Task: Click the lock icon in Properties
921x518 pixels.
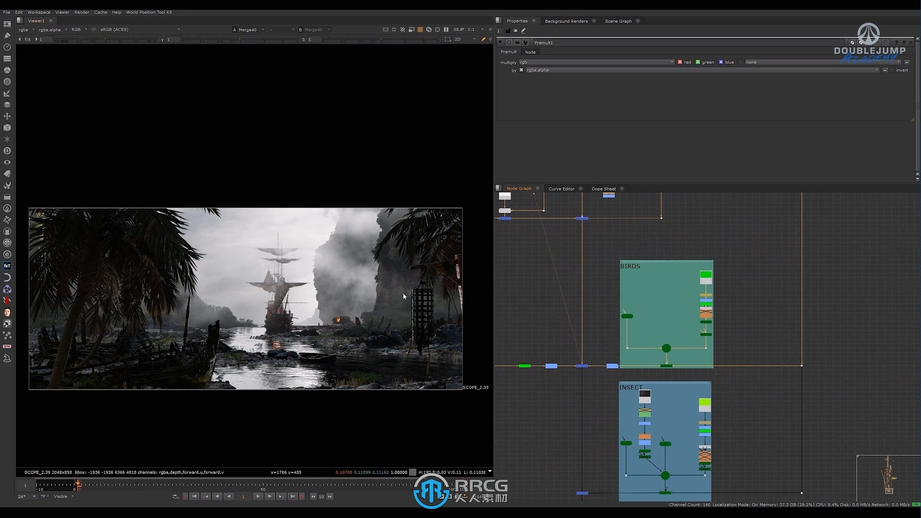Action: 508,31
